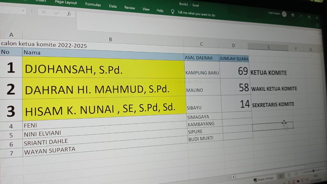Click the Insert Function fx icon
This screenshot has height=184, width=327.
pos(69,14)
